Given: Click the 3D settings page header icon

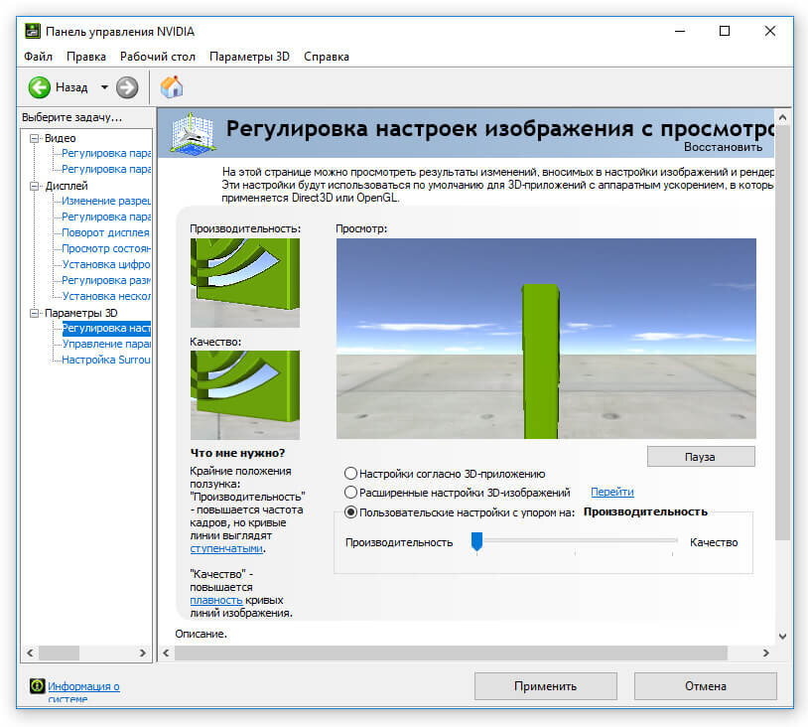Looking at the screenshot, I should coord(193,133).
